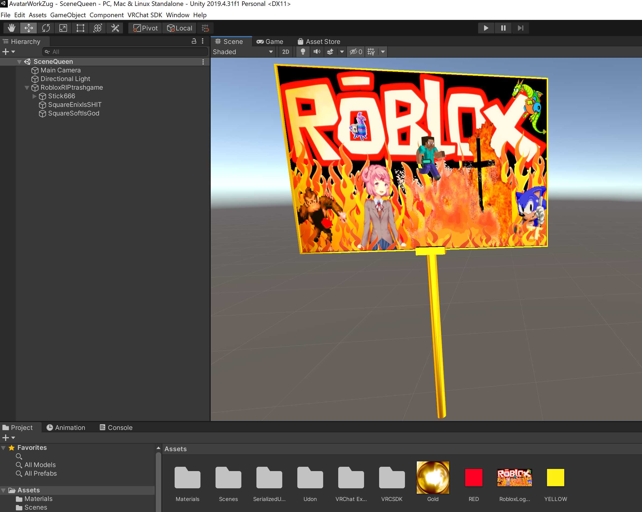
Task: Lock the Hierarchy panel
Action: [194, 41]
